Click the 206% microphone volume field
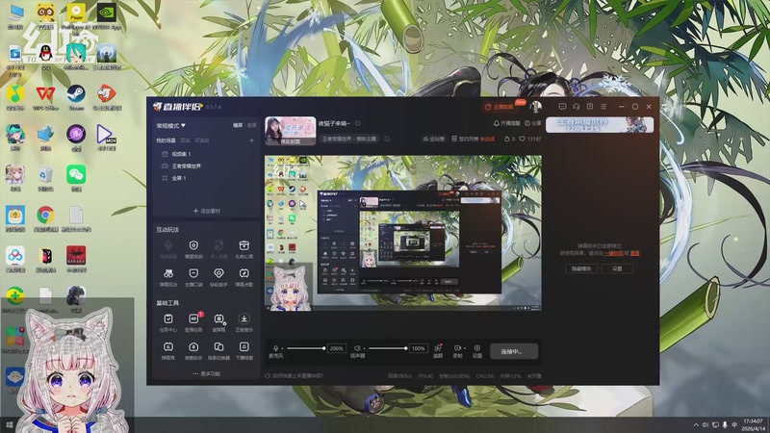 point(336,348)
